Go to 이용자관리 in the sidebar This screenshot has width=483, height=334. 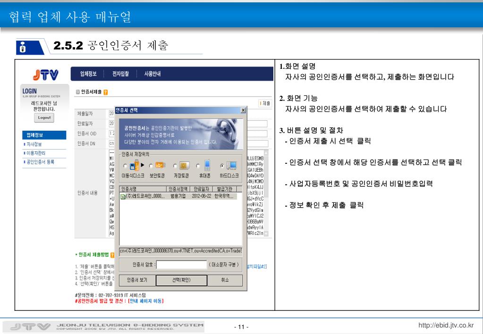pos(36,153)
